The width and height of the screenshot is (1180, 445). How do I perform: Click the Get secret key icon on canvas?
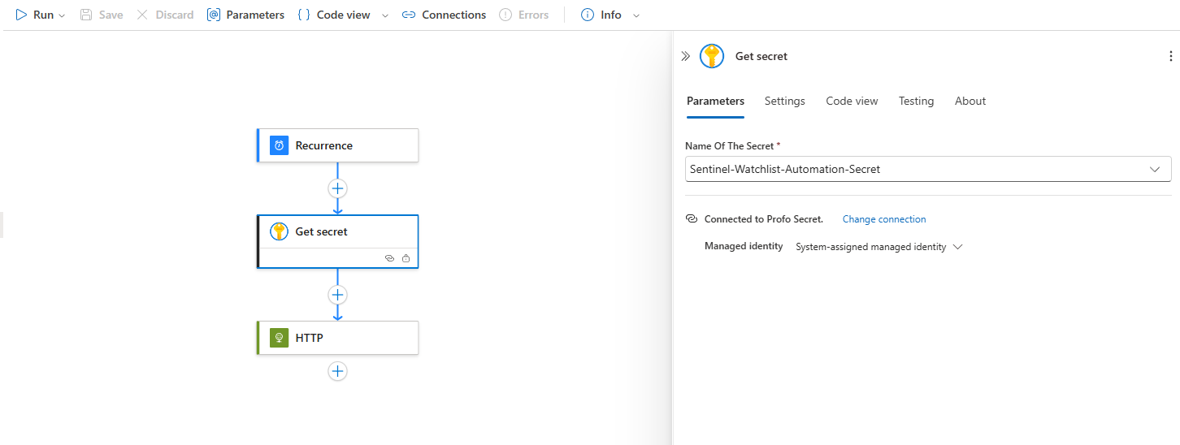click(279, 231)
